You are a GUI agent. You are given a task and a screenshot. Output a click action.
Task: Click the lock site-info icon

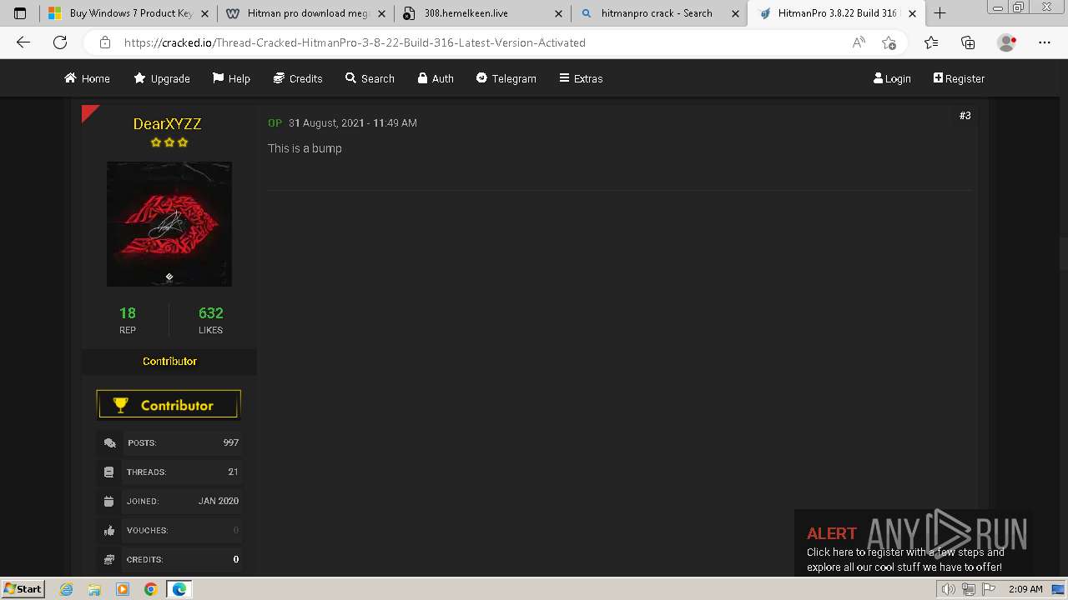tap(104, 42)
